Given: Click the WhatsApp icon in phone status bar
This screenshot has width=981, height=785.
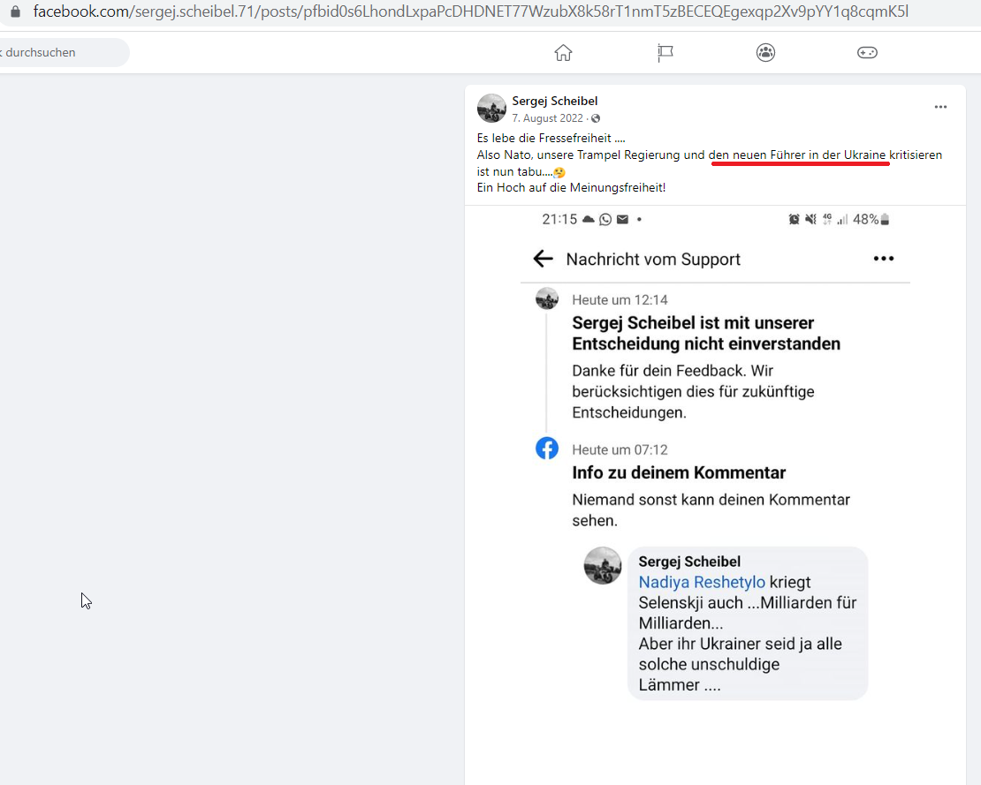Looking at the screenshot, I should point(605,219).
